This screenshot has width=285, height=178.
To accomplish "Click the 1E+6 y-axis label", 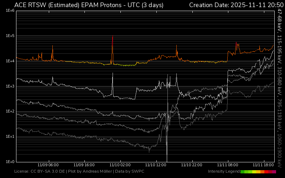I will click(10, 11).
